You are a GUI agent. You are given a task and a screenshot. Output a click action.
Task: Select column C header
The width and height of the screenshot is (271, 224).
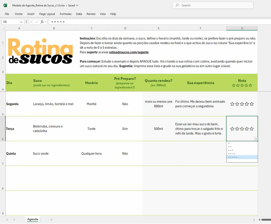tap(92, 28)
